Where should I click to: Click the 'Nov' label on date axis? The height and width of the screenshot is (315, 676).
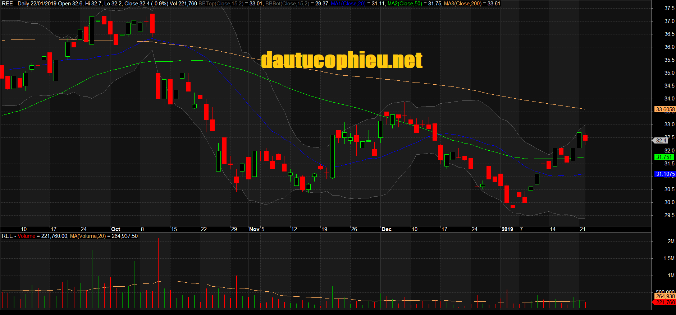click(x=254, y=229)
